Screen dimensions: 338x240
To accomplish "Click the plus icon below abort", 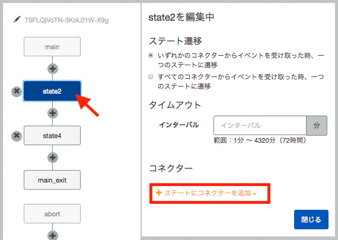I will coord(53,235).
